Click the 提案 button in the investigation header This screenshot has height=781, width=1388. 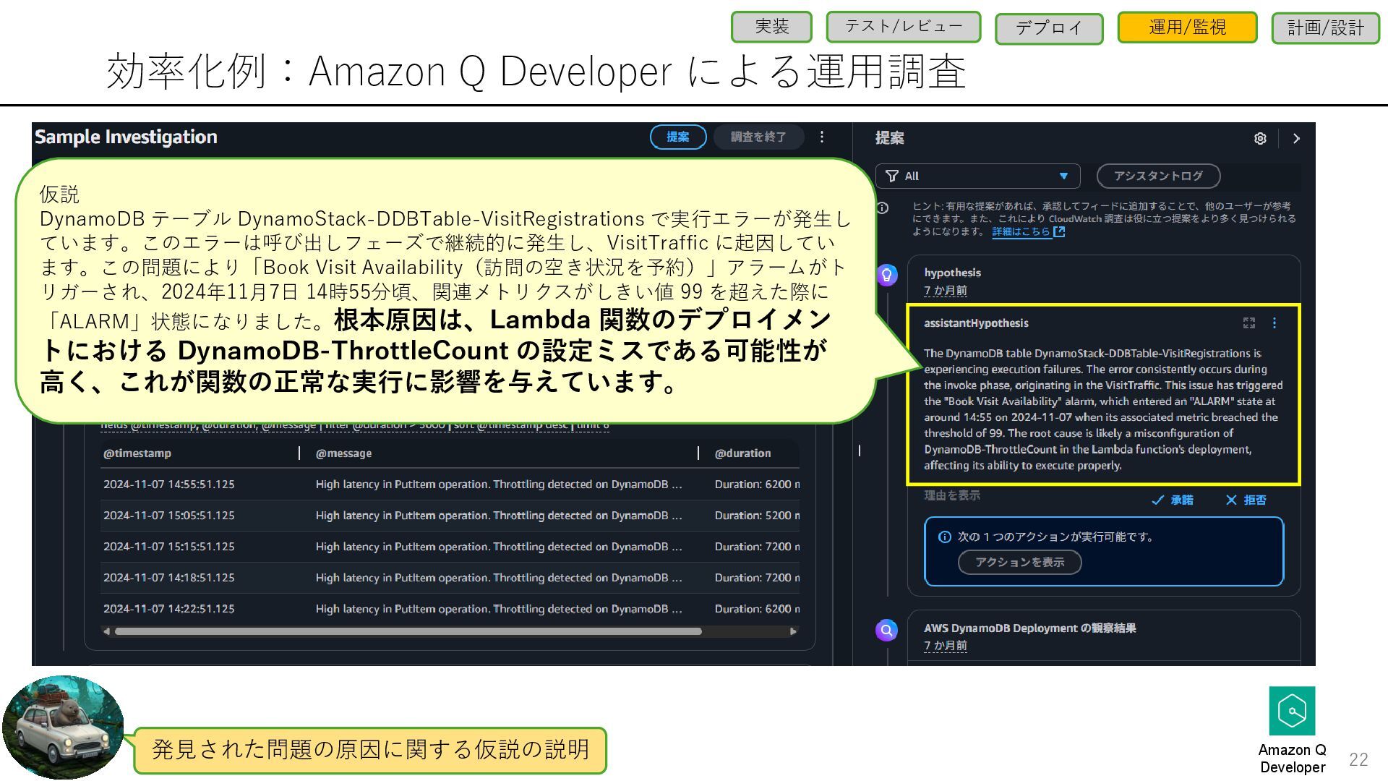pyautogui.click(x=677, y=137)
